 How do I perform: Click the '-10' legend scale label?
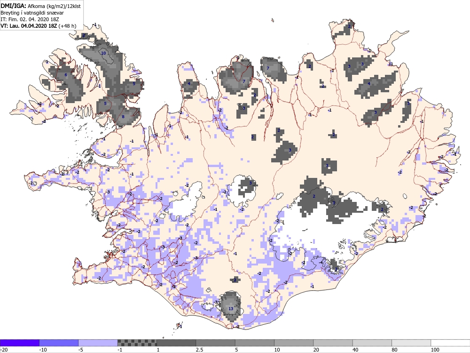coord(43,350)
